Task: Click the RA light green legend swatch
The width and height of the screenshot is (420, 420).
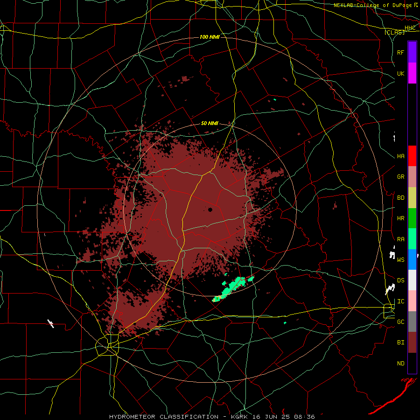Action: point(412,239)
